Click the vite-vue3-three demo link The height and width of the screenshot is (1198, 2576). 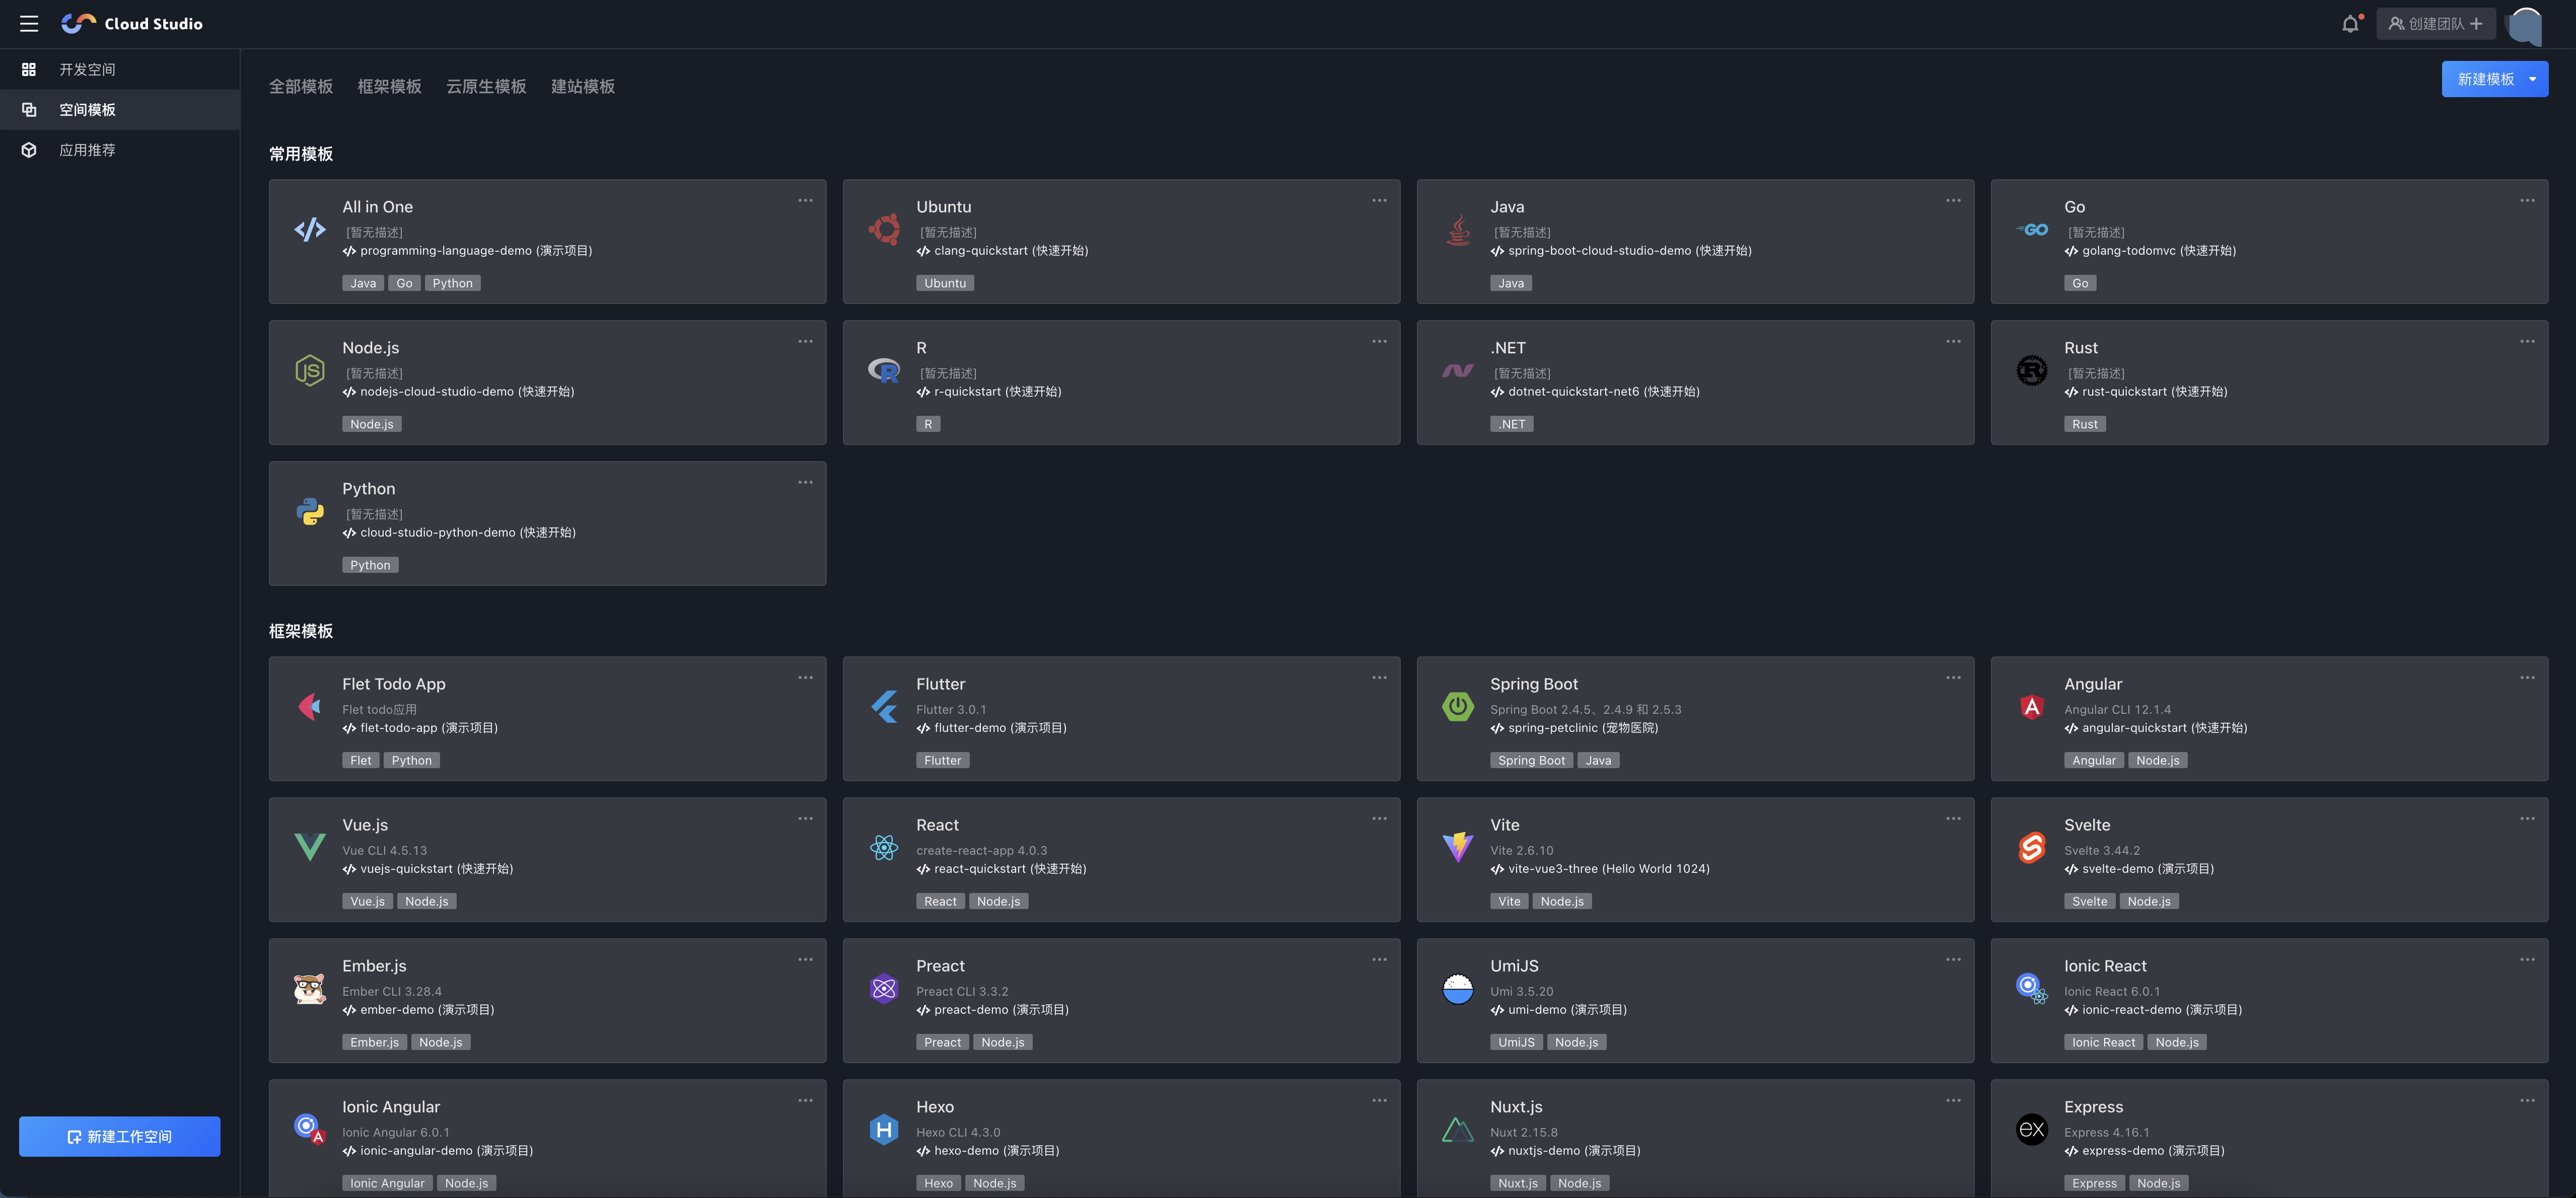(1600, 868)
